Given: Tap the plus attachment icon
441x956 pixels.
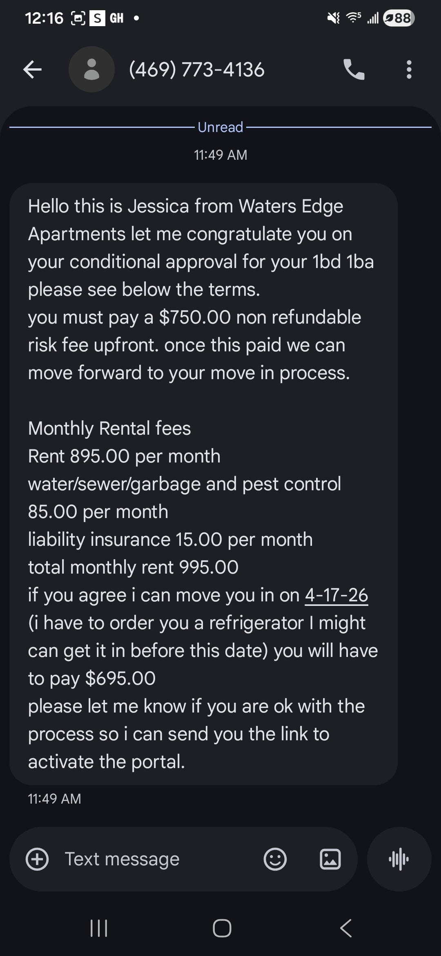Looking at the screenshot, I should click(37, 859).
